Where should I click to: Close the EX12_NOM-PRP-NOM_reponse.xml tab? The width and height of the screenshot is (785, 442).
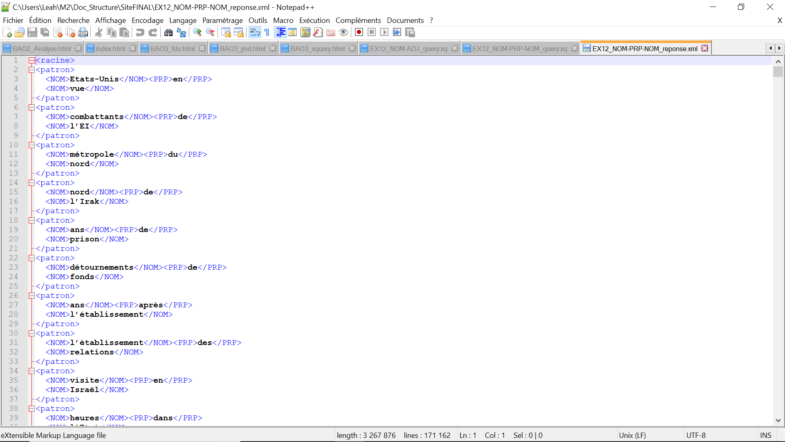705,48
